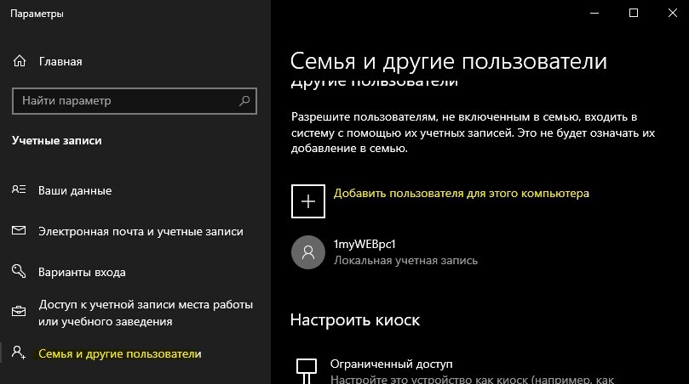This screenshot has width=689, height=384.
Task: Click Добавить пользователя для этого компьютера
Action: pyautogui.click(x=461, y=194)
